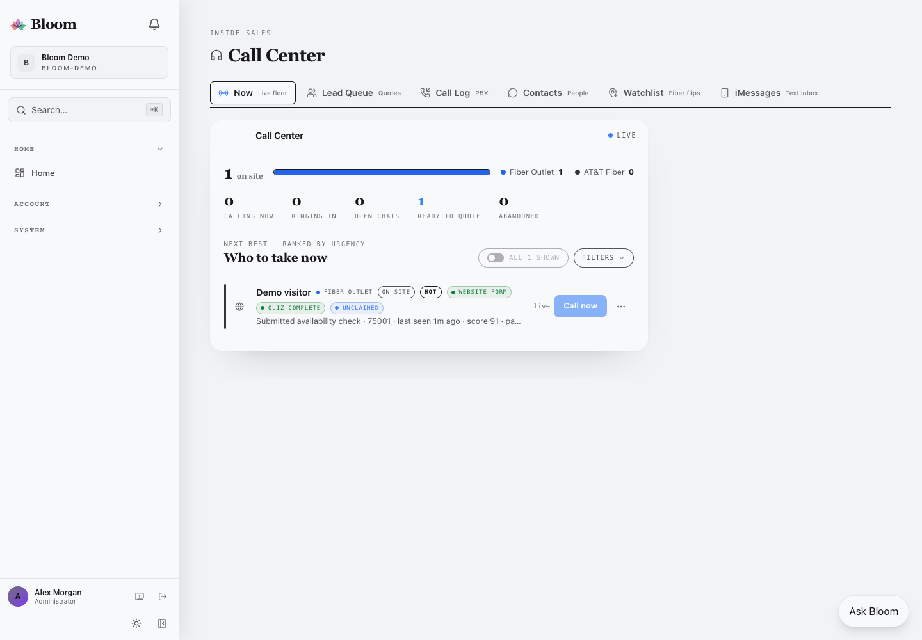Open the Filters dropdown
Screen dimensions: 922x640
pos(604,258)
